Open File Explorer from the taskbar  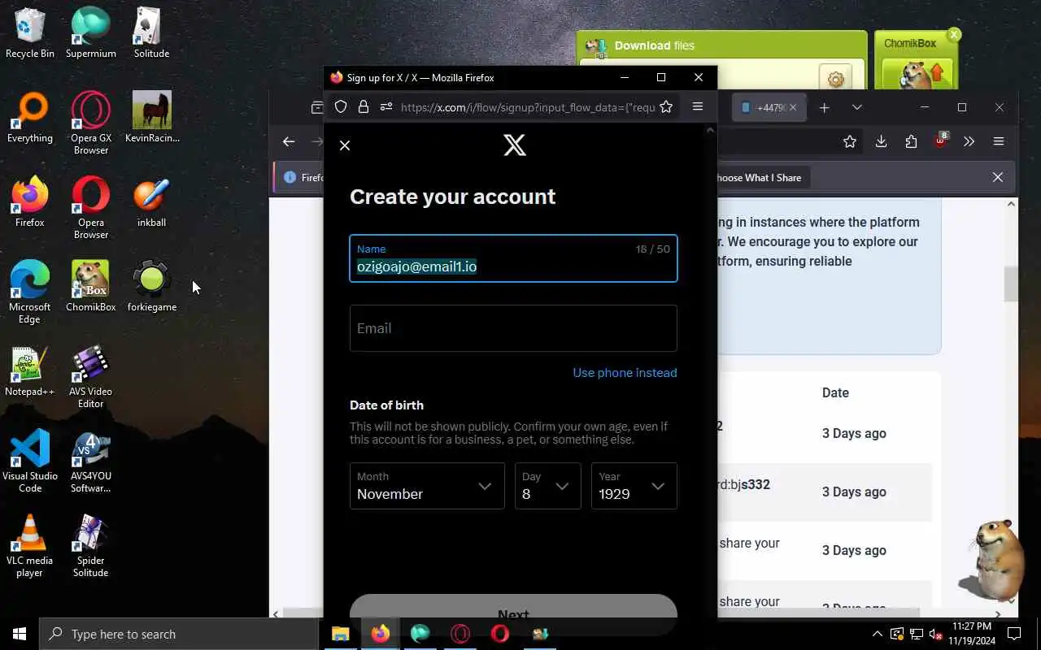(341, 634)
